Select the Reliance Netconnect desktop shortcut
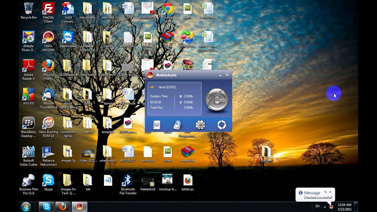The width and height of the screenshot is (377, 212). coord(48,156)
